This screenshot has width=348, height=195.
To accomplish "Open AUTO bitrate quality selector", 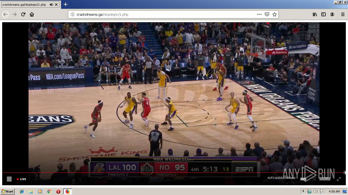I will 281,178.
